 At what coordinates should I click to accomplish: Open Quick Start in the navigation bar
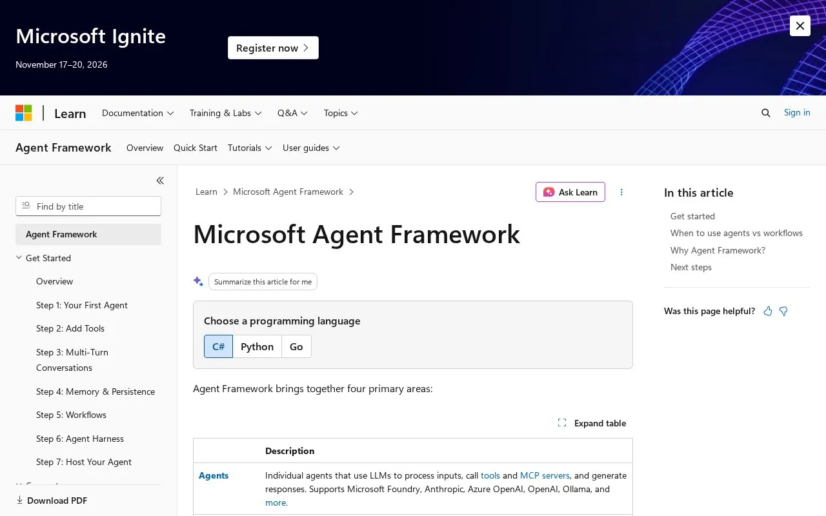click(x=196, y=148)
